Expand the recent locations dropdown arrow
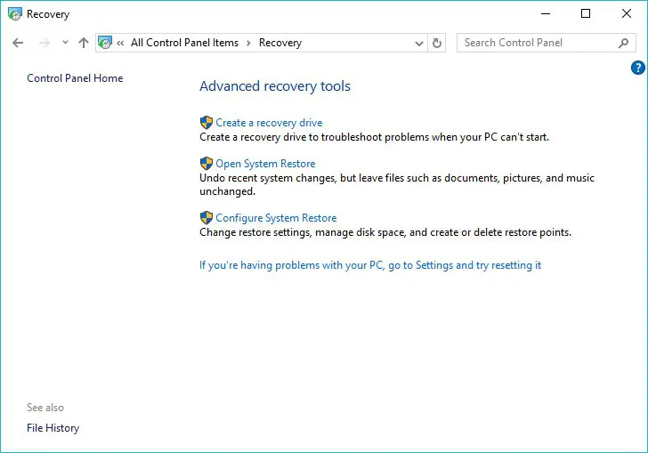 coord(65,43)
